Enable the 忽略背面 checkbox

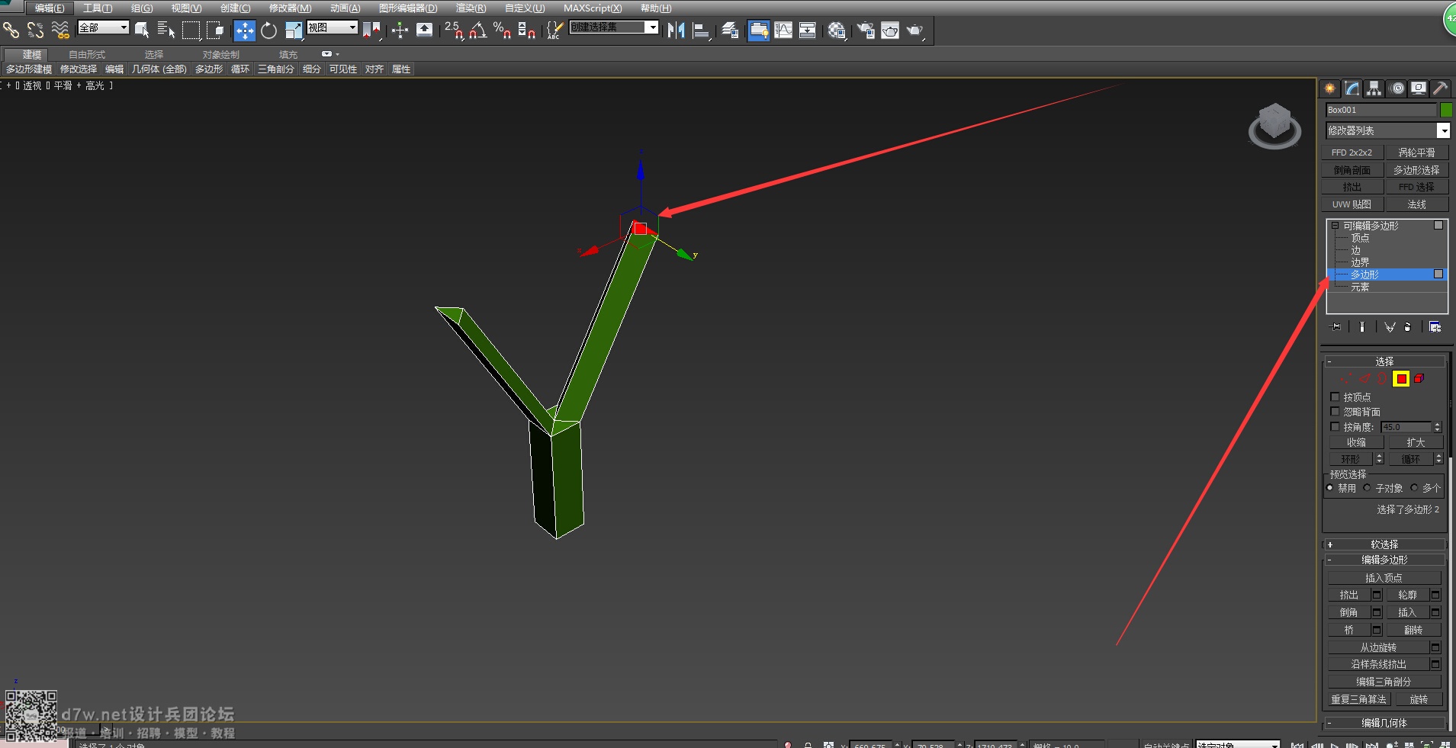pyautogui.click(x=1335, y=411)
